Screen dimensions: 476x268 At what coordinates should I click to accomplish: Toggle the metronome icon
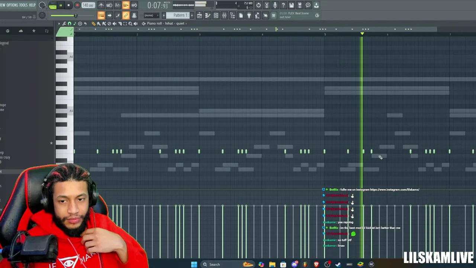click(x=101, y=5)
